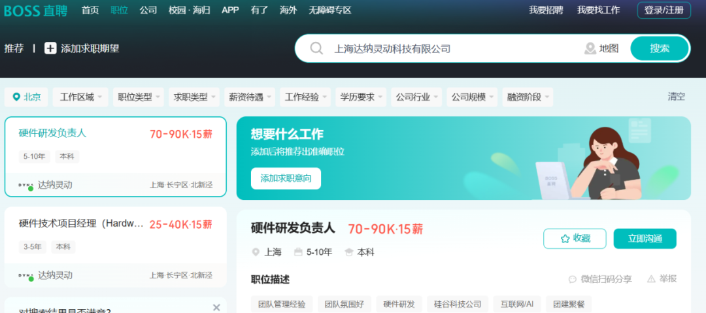Click the map pin icon for 地图
706x313 pixels.
(590, 48)
